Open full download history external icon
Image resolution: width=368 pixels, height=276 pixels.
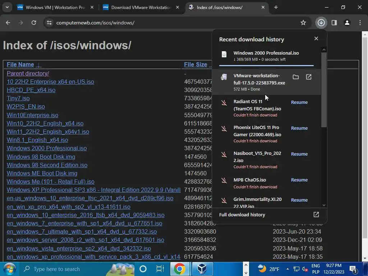pyautogui.click(x=316, y=215)
